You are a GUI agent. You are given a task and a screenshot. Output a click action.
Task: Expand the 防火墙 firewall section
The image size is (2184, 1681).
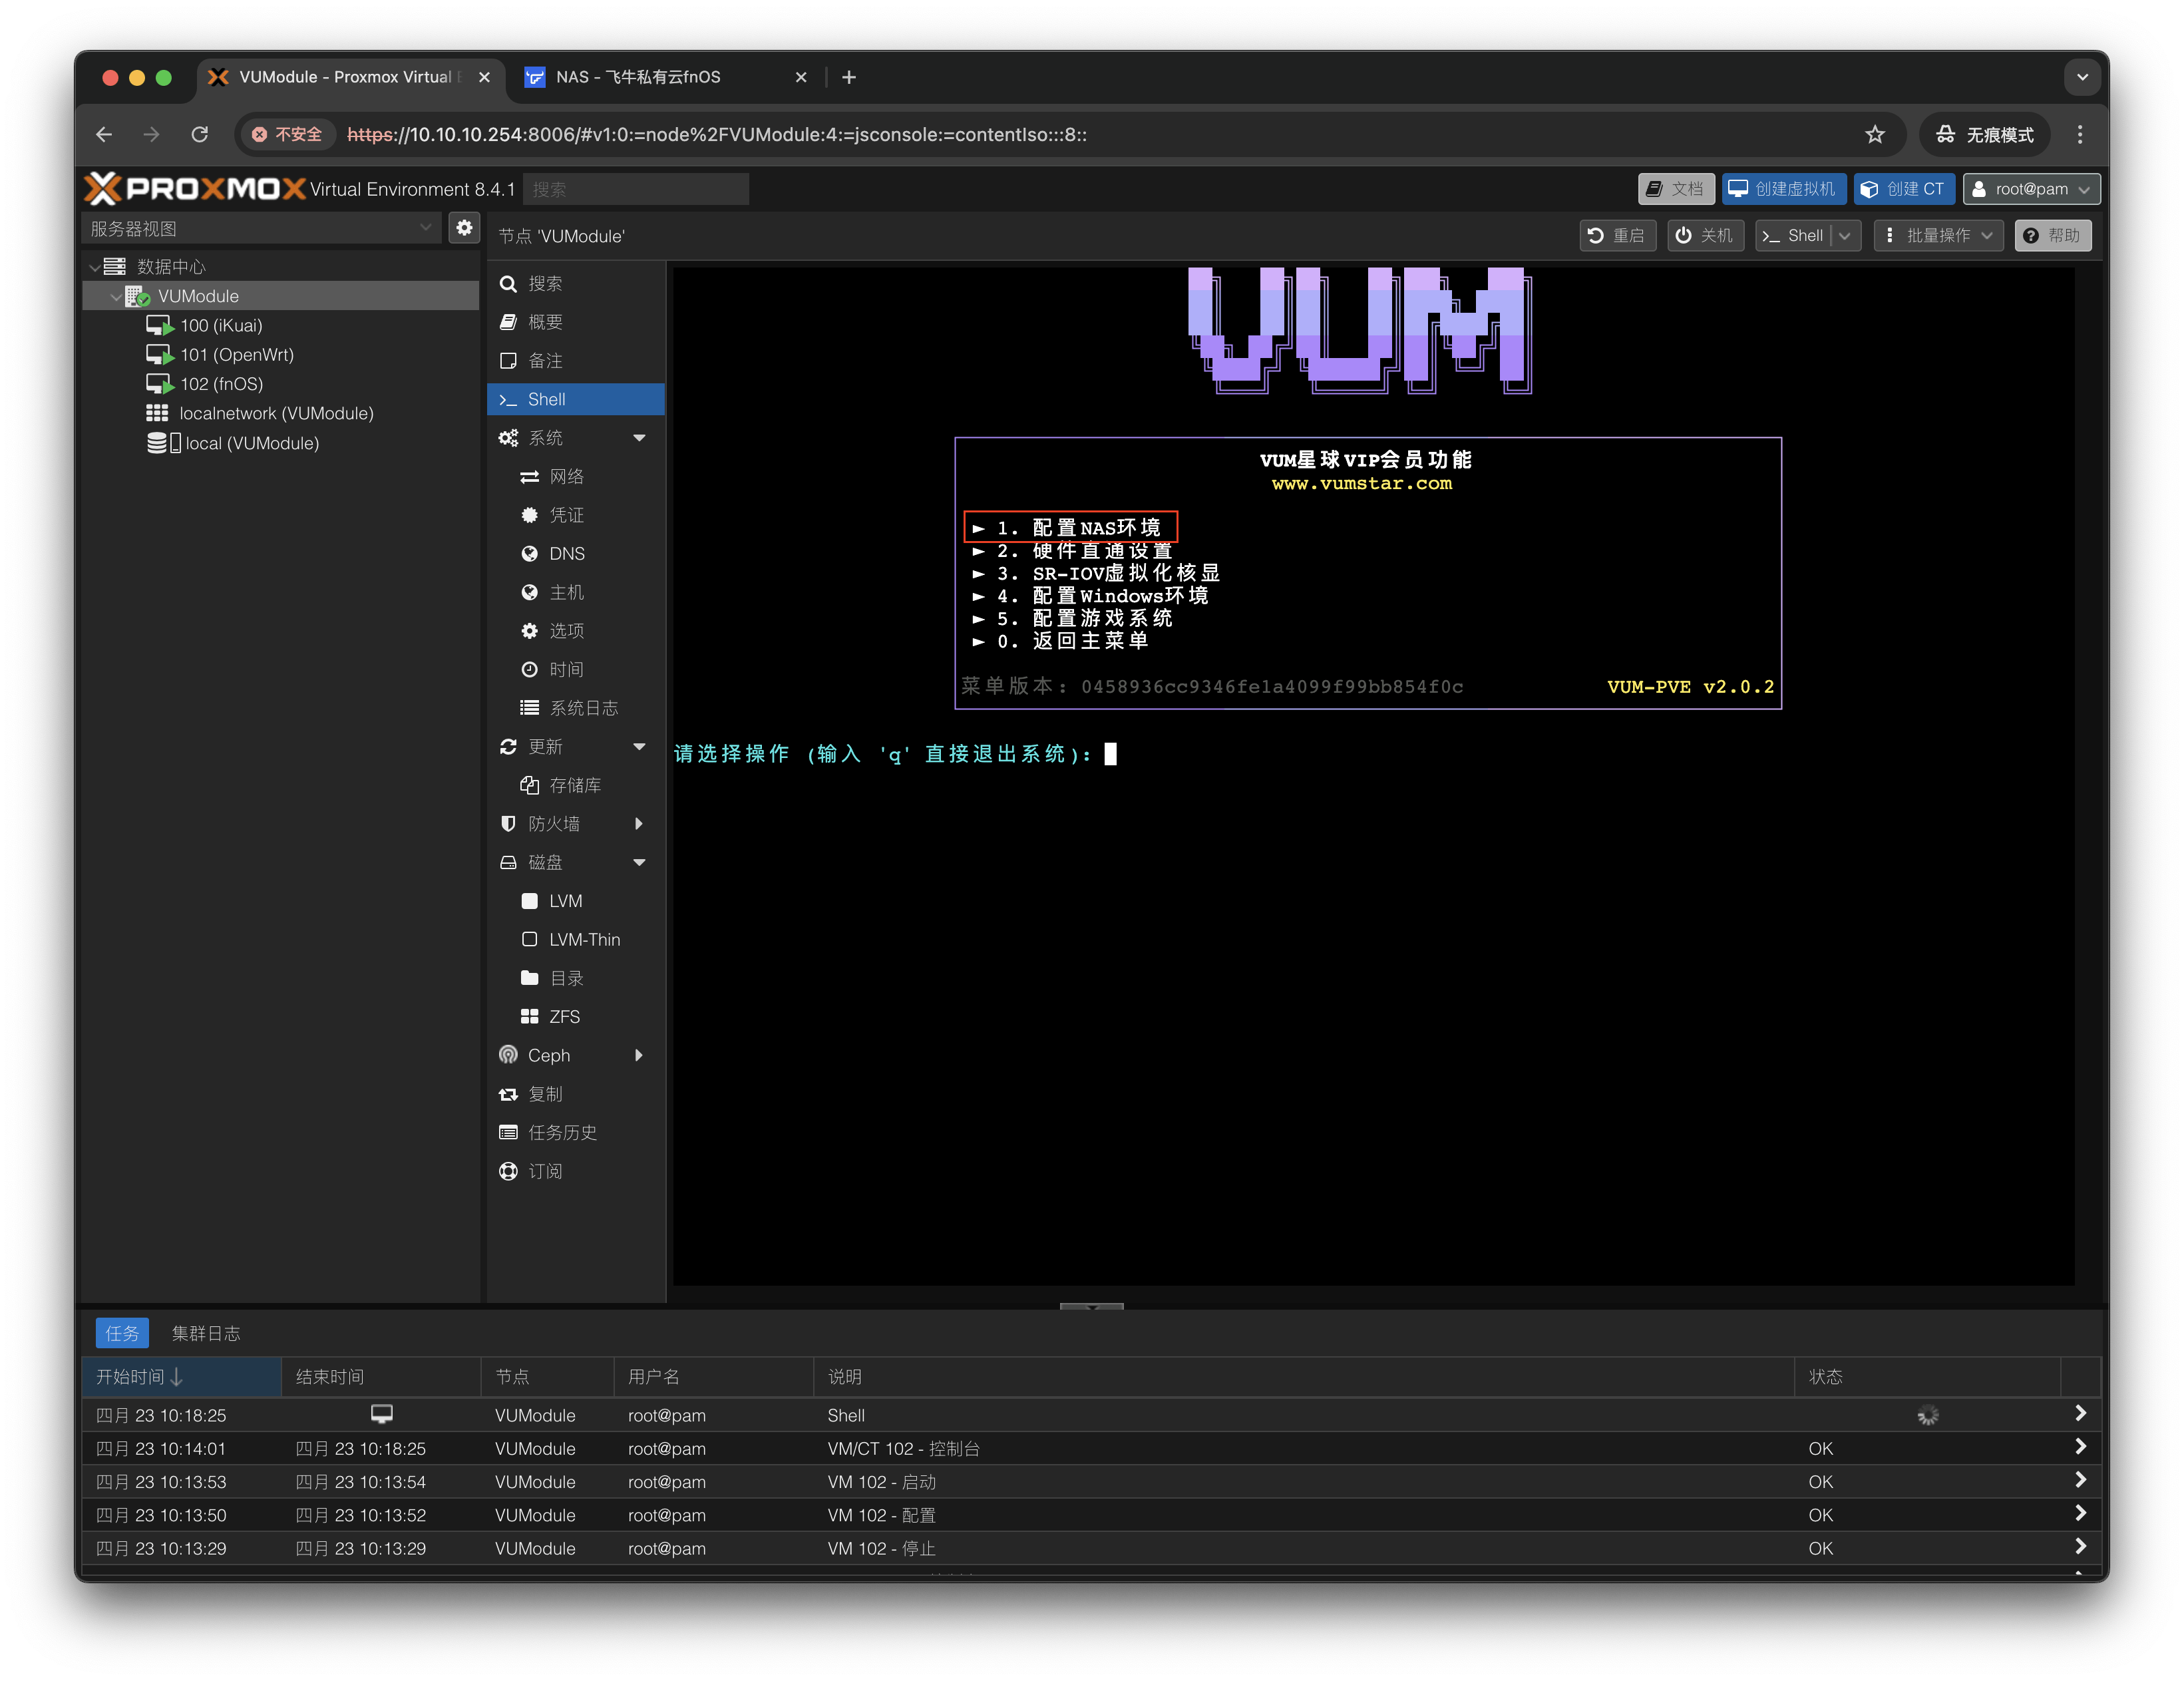(x=639, y=823)
